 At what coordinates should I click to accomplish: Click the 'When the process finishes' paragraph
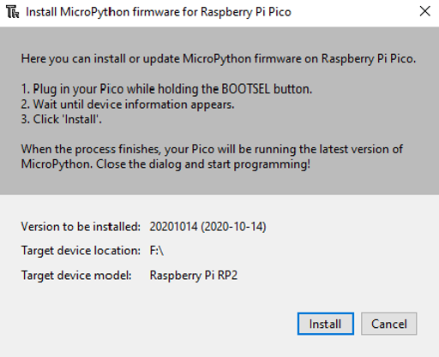212,157
